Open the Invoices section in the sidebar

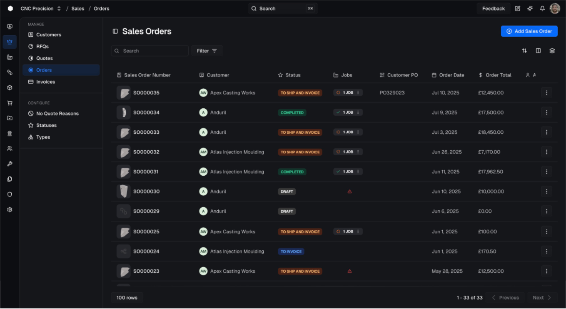(45, 82)
